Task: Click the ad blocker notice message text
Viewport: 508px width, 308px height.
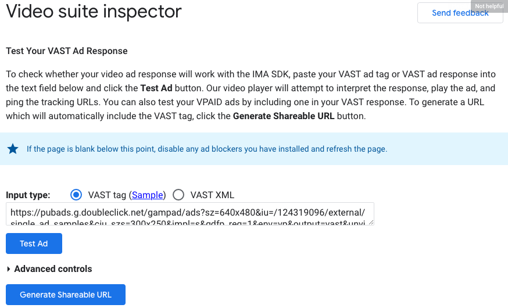Action: 206,149
